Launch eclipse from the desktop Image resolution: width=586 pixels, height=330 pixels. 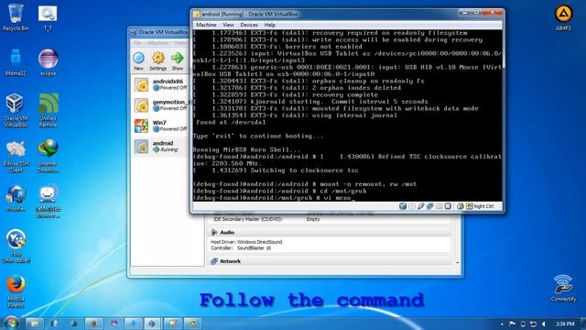coord(48,62)
